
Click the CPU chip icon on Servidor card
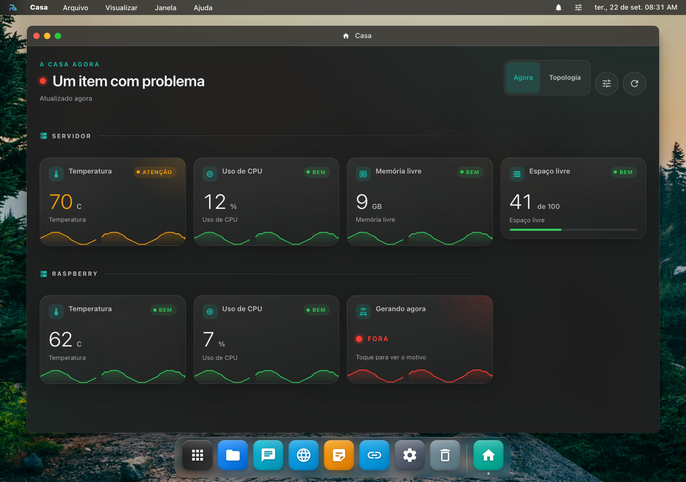tap(210, 174)
